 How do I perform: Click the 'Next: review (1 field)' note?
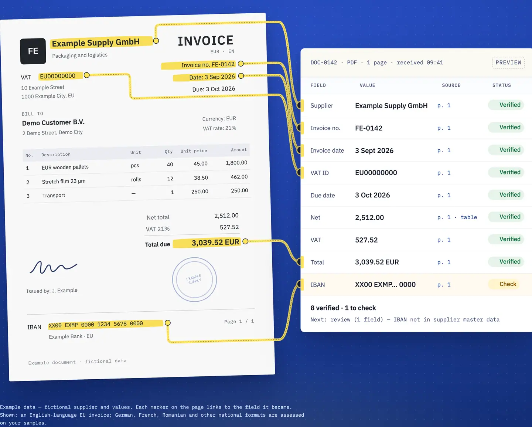coord(405,320)
